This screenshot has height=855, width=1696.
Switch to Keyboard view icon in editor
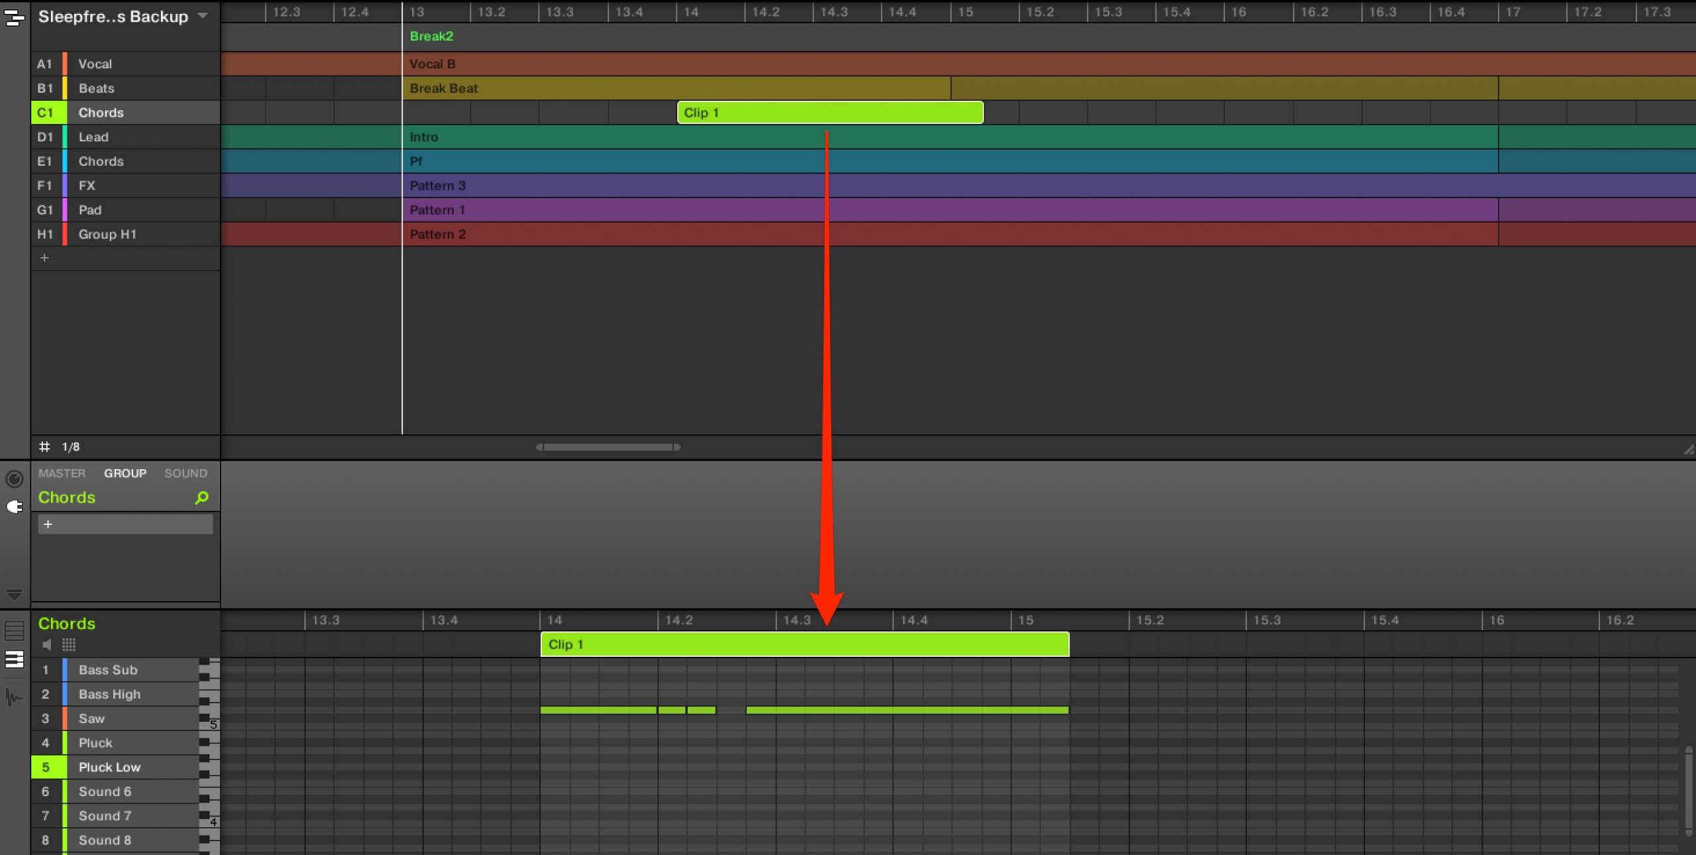(14, 659)
